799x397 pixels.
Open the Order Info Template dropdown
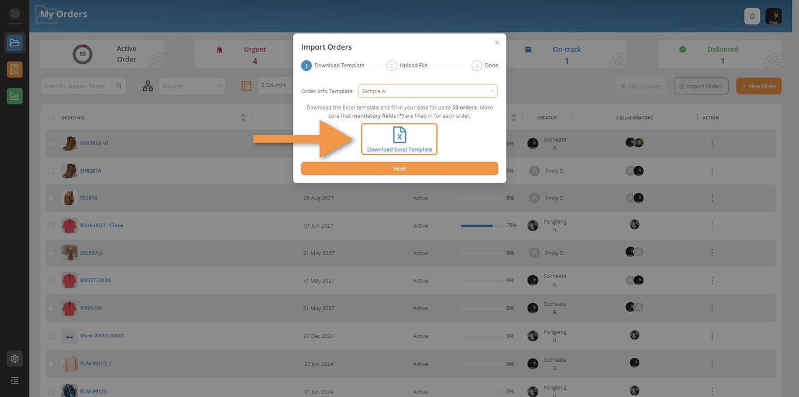428,91
